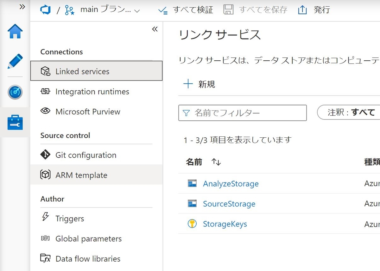Click the Data flow libraries icon
380x271 pixels.
pyautogui.click(x=46, y=258)
